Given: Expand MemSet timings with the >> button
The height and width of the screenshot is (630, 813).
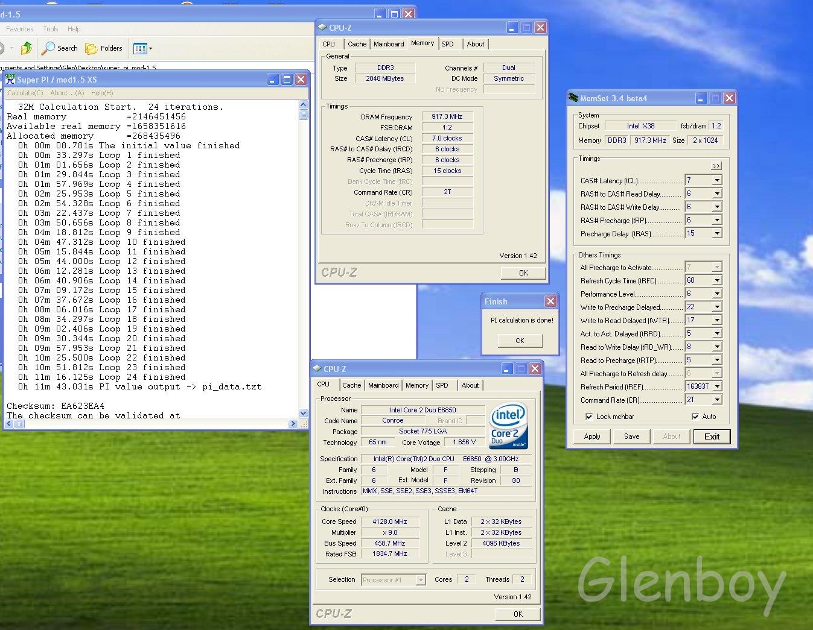Looking at the screenshot, I should tap(716, 166).
